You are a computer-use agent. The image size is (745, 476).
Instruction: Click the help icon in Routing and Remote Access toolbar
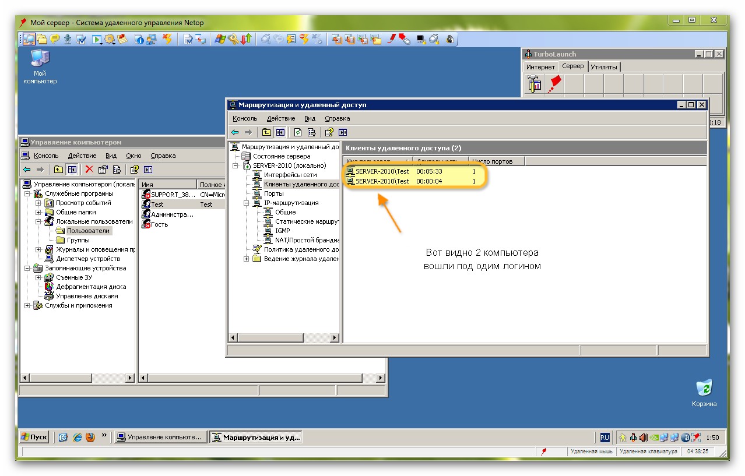click(x=329, y=132)
